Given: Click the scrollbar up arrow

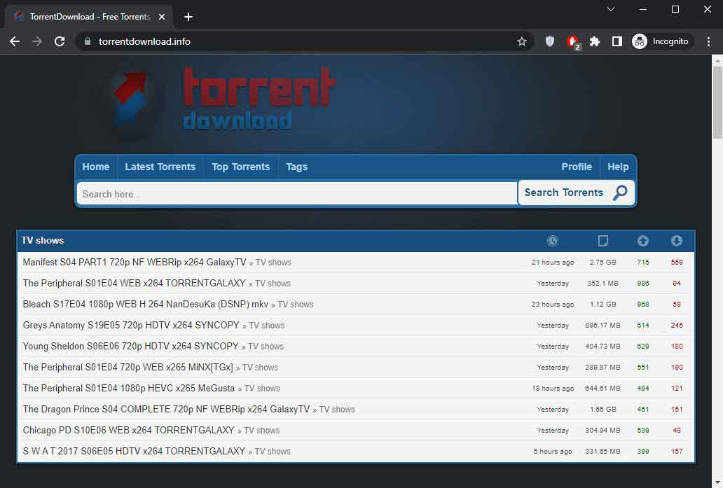Looking at the screenshot, I should (717, 60).
